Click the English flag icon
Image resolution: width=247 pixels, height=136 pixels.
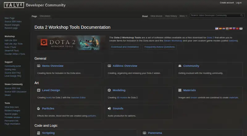(217, 28)
